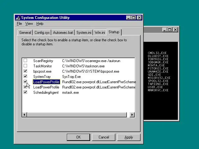This screenshot has width=199, height=149.
Task: Click the right scroll arrow of startup list
Action: (x=132, y=115)
